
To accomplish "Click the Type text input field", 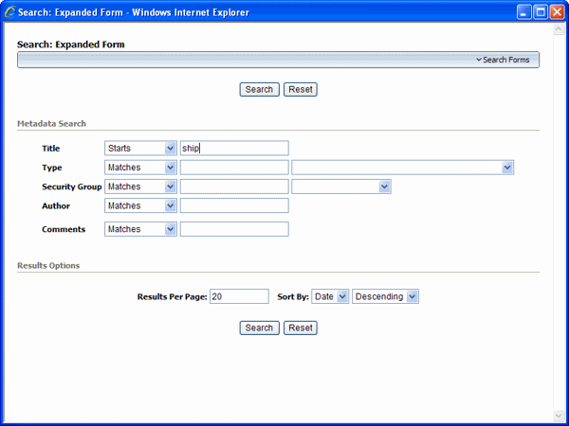I will point(234,168).
